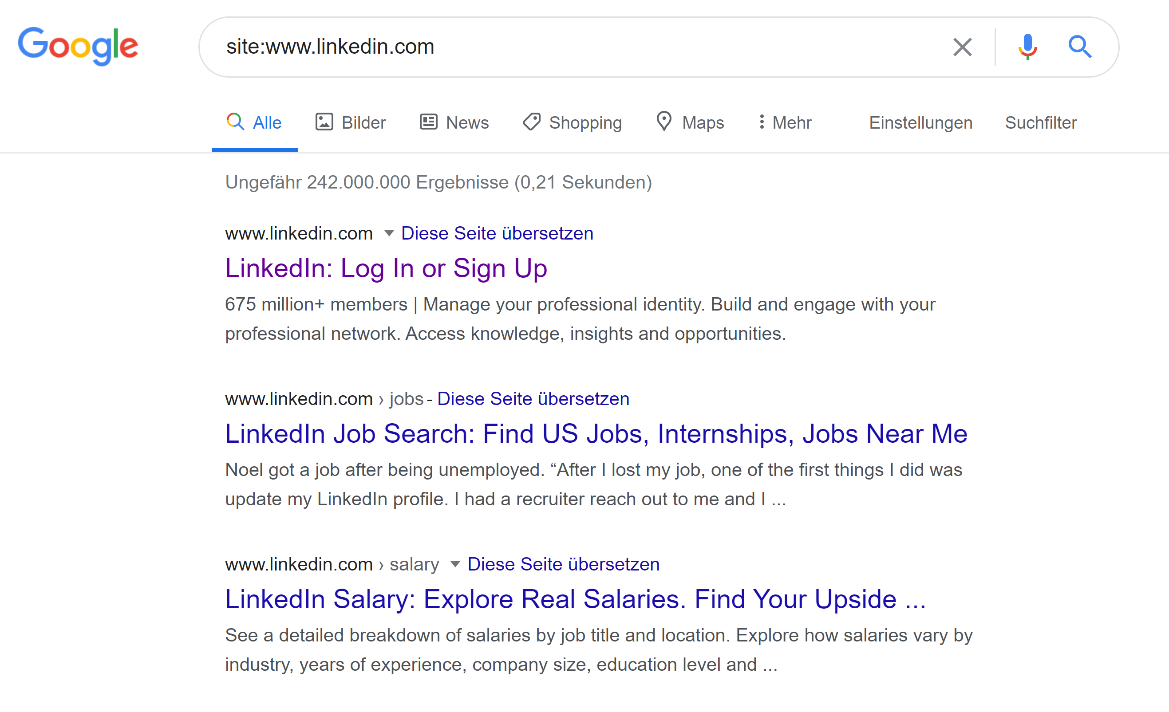Screen dimensions: 1169x712
Task: Click Diese Seite übersetzen next to the jobs result
Action: point(533,398)
